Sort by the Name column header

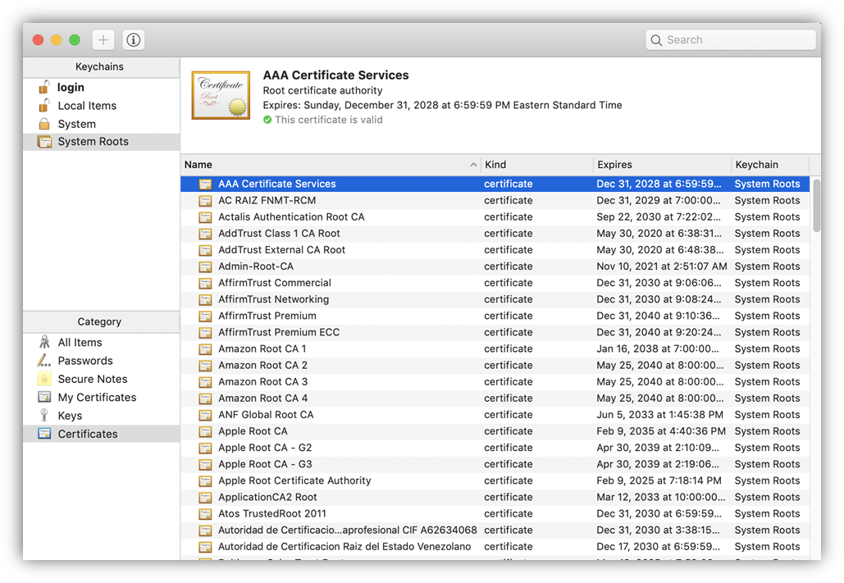(x=330, y=165)
